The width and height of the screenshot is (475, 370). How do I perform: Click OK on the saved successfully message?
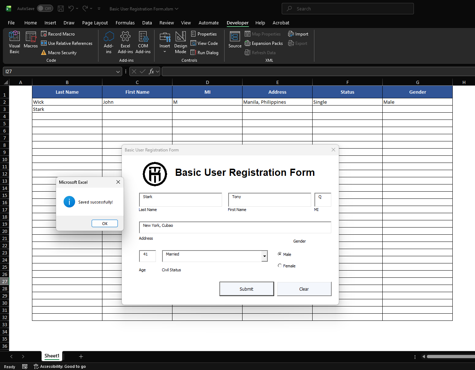(x=105, y=223)
